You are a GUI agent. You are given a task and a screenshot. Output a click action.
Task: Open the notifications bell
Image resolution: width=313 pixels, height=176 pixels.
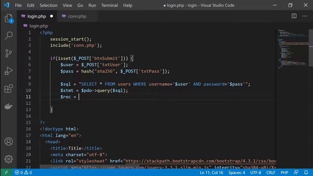pos(306,173)
